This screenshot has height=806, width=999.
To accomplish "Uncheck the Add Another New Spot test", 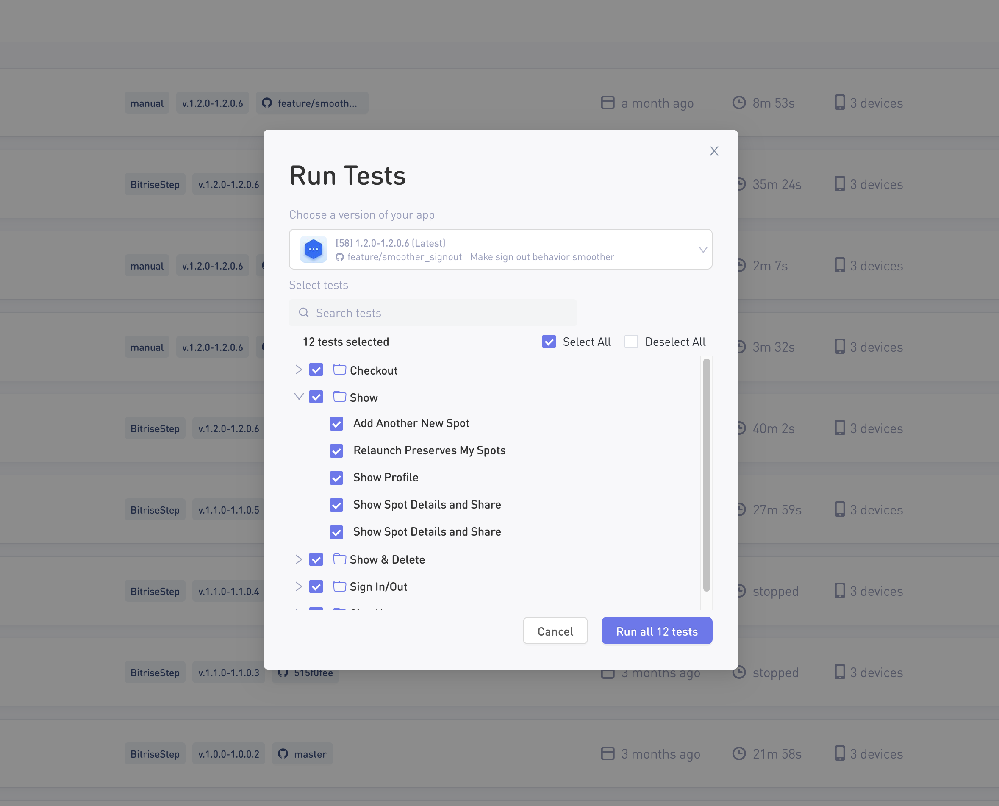I will [x=336, y=423].
